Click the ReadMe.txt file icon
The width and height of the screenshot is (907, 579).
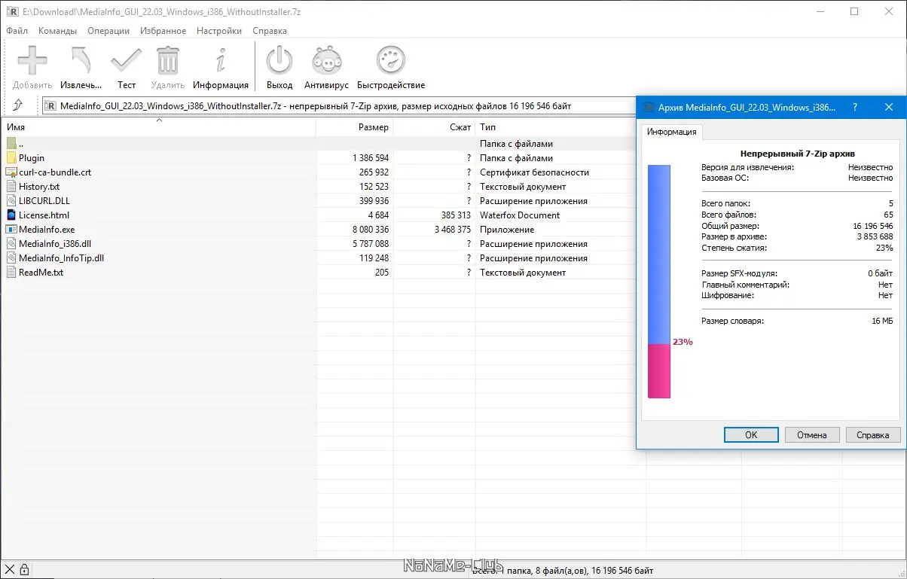(11, 273)
